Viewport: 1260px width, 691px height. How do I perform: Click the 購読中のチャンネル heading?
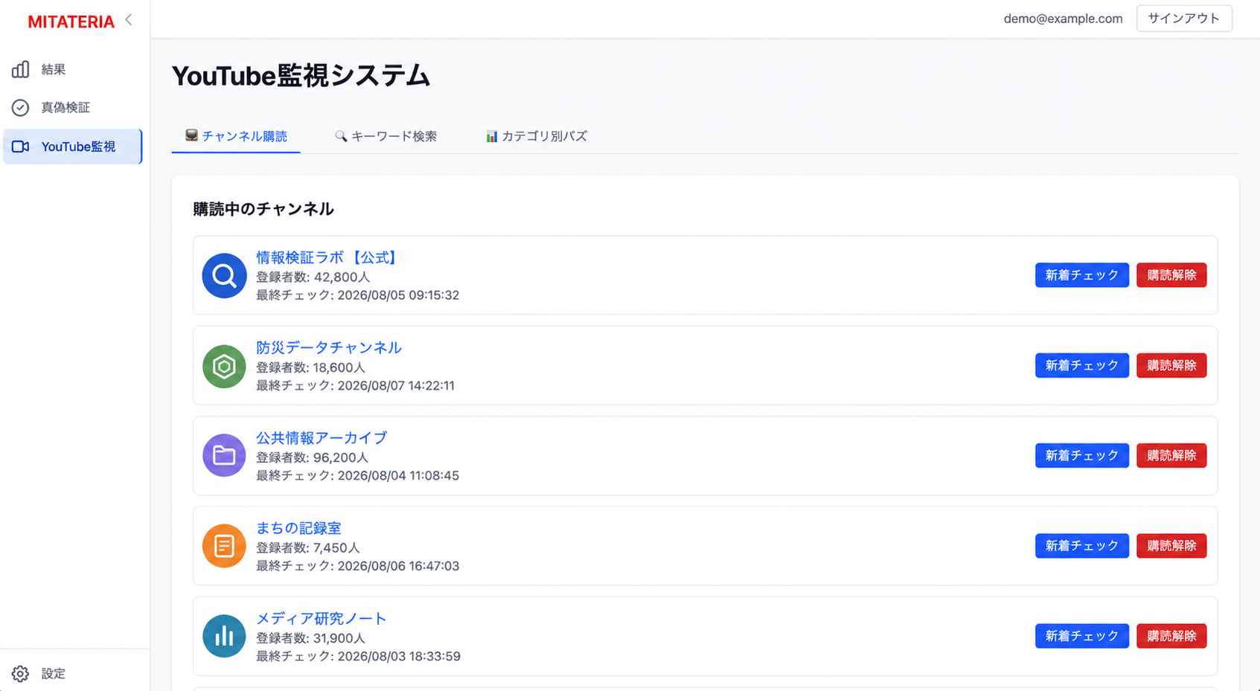tap(263, 209)
